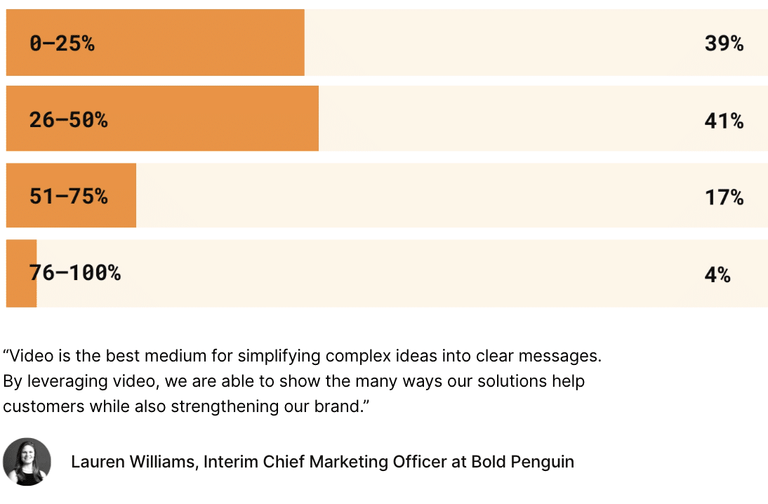Click the quote line starting "Video is the best medium"
The image size is (768, 504).
[x=302, y=356]
